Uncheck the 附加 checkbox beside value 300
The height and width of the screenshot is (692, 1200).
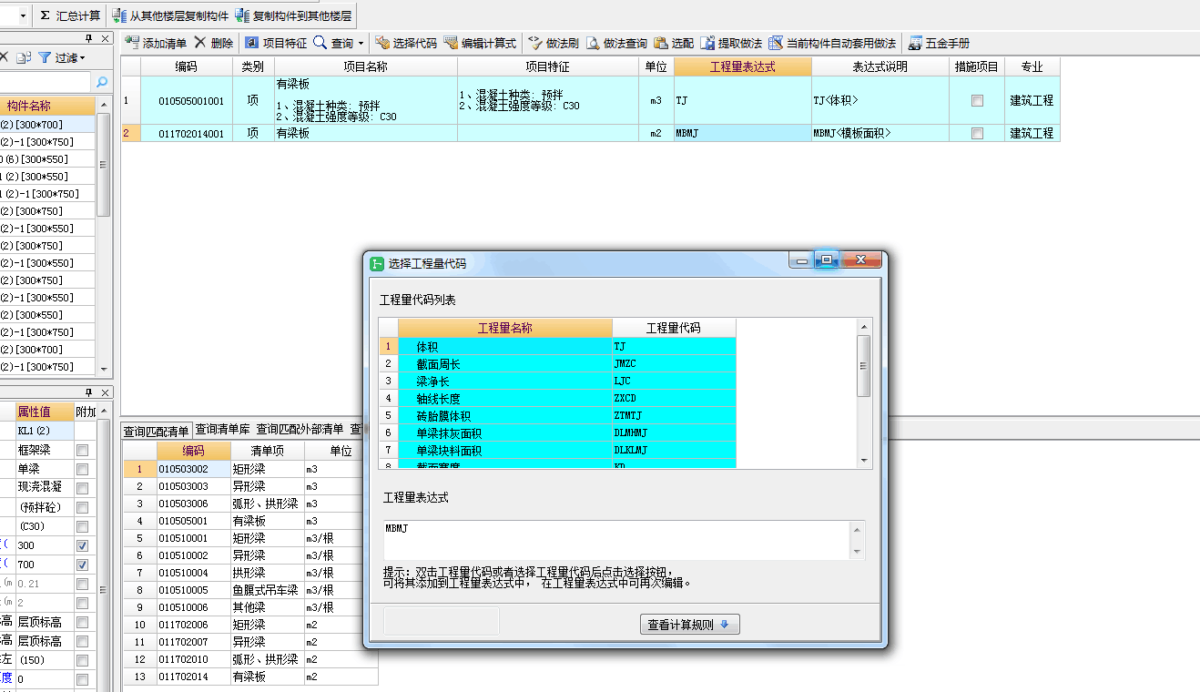(x=83, y=545)
